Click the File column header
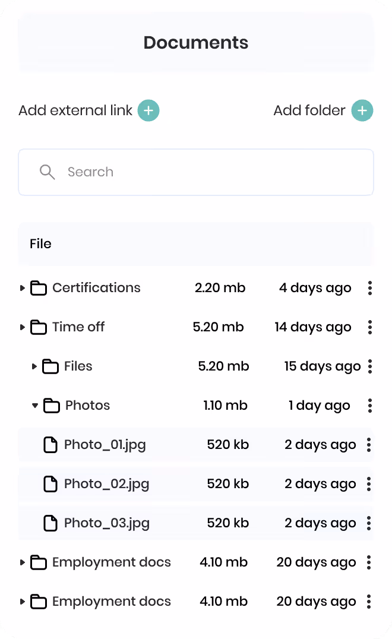Image resolution: width=392 pixels, height=639 pixels. tap(41, 243)
